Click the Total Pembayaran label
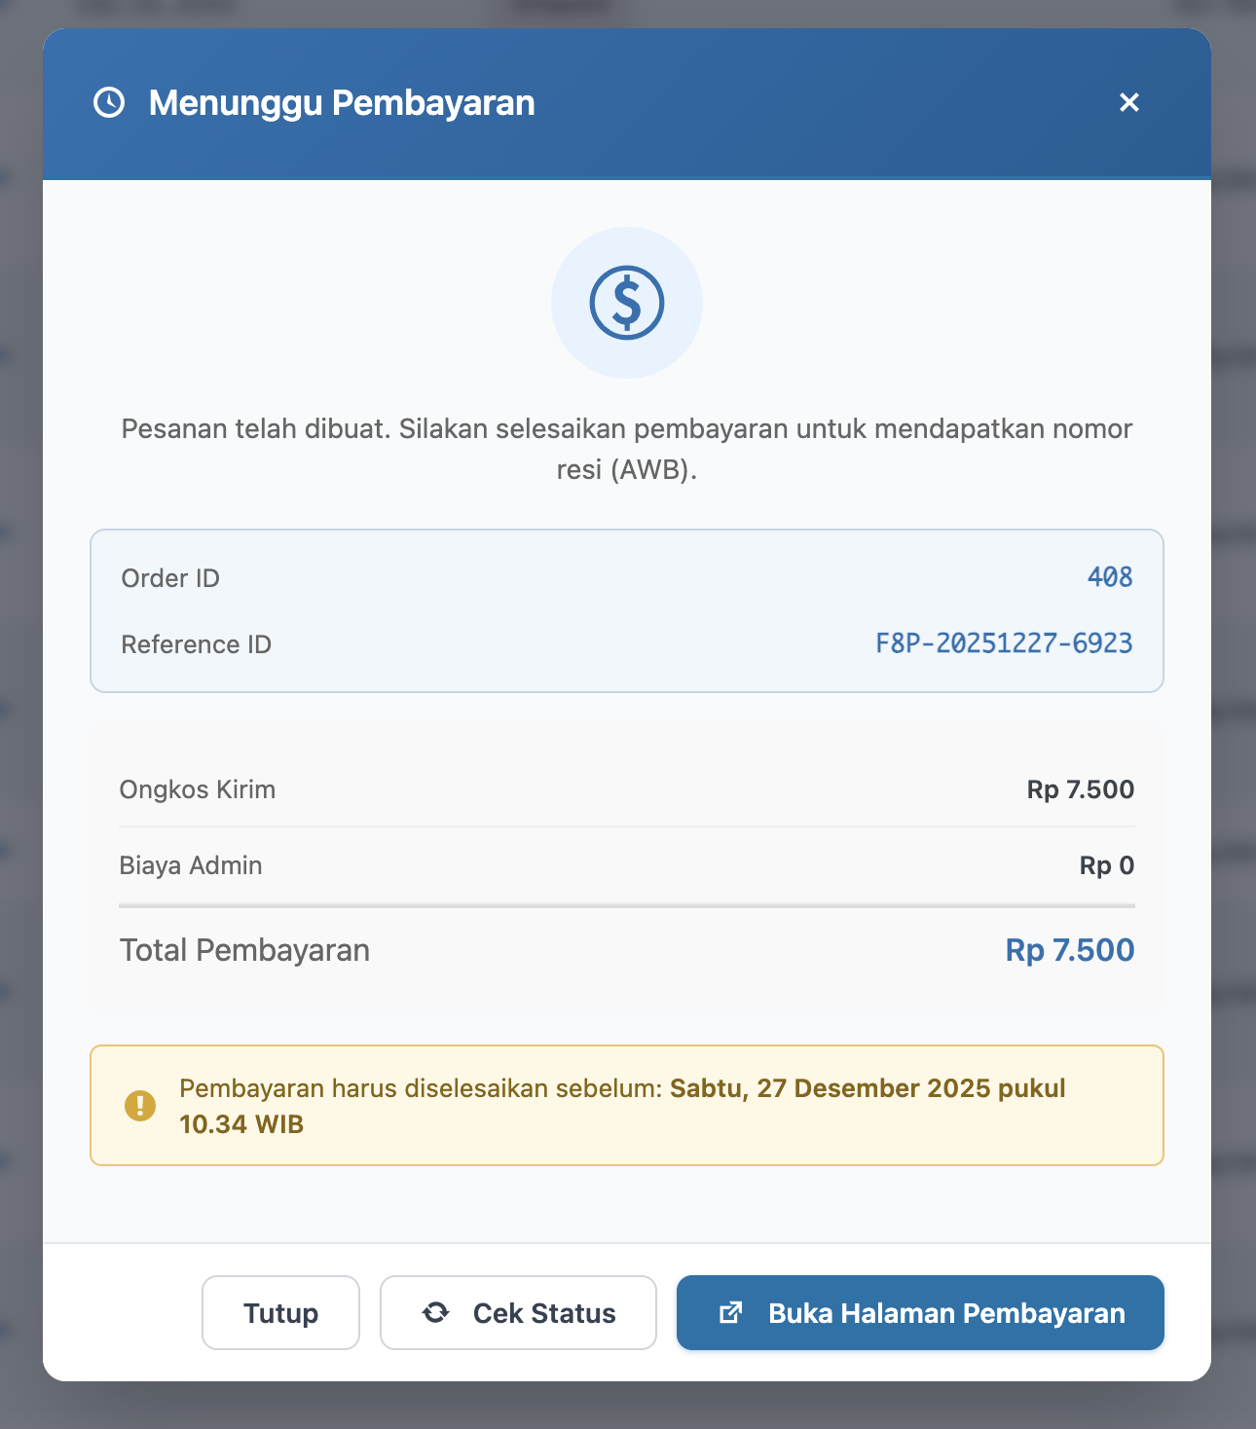The width and height of the screenshot is (1256, 1429). coord(244,950)
